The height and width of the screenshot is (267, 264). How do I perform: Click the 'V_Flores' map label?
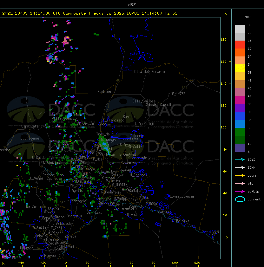click(x=48, y=256)
